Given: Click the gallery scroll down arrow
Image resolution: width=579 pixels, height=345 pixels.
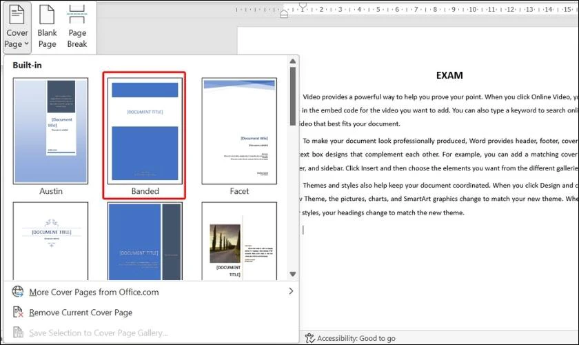Looking at the screenshot, I should click(x=293, y=274).
